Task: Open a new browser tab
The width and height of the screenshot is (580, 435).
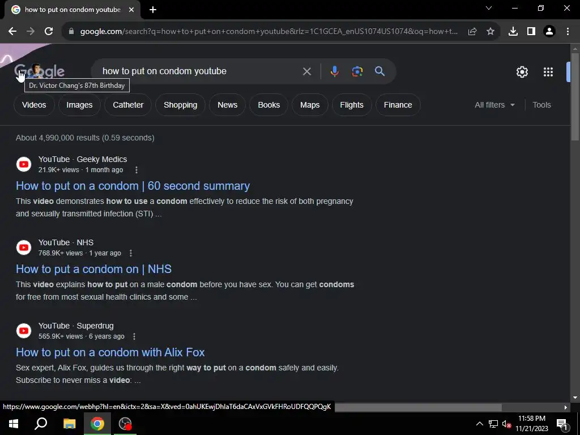Action: pyautogui.click(x=153, y=10)
